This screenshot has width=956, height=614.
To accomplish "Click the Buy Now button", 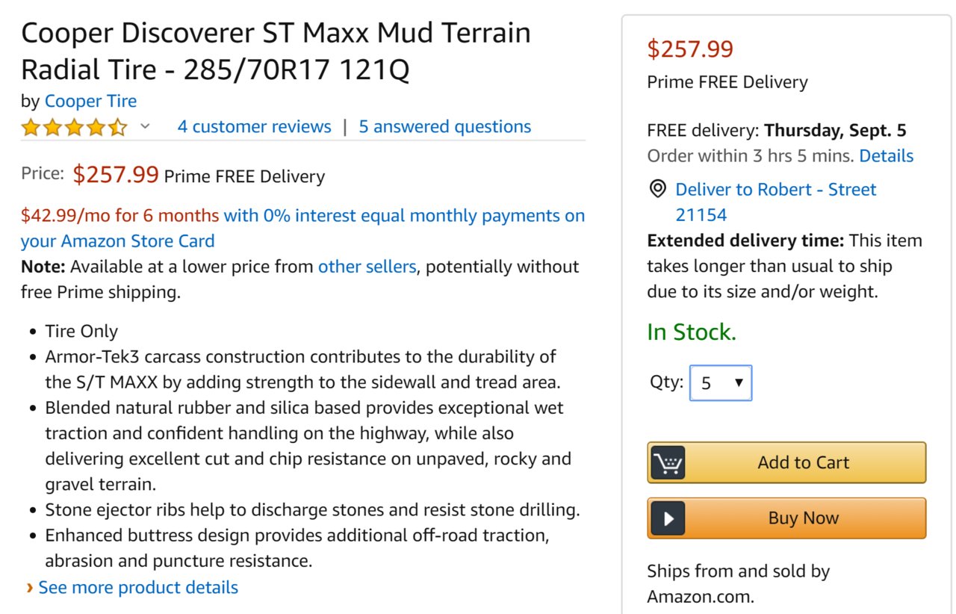I will point(786,518).
